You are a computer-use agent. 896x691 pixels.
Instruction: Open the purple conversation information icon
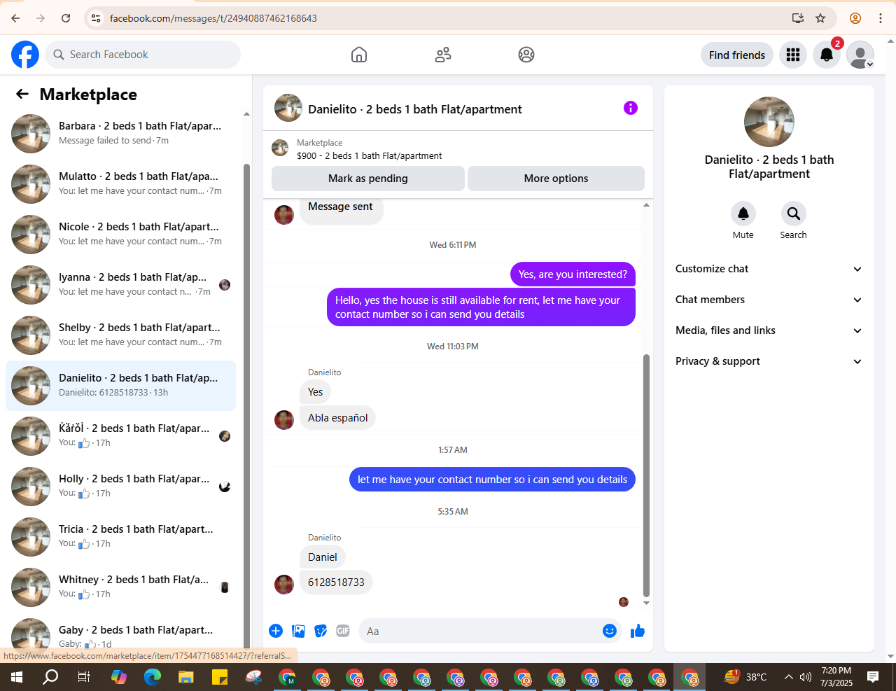pos(631,108)
